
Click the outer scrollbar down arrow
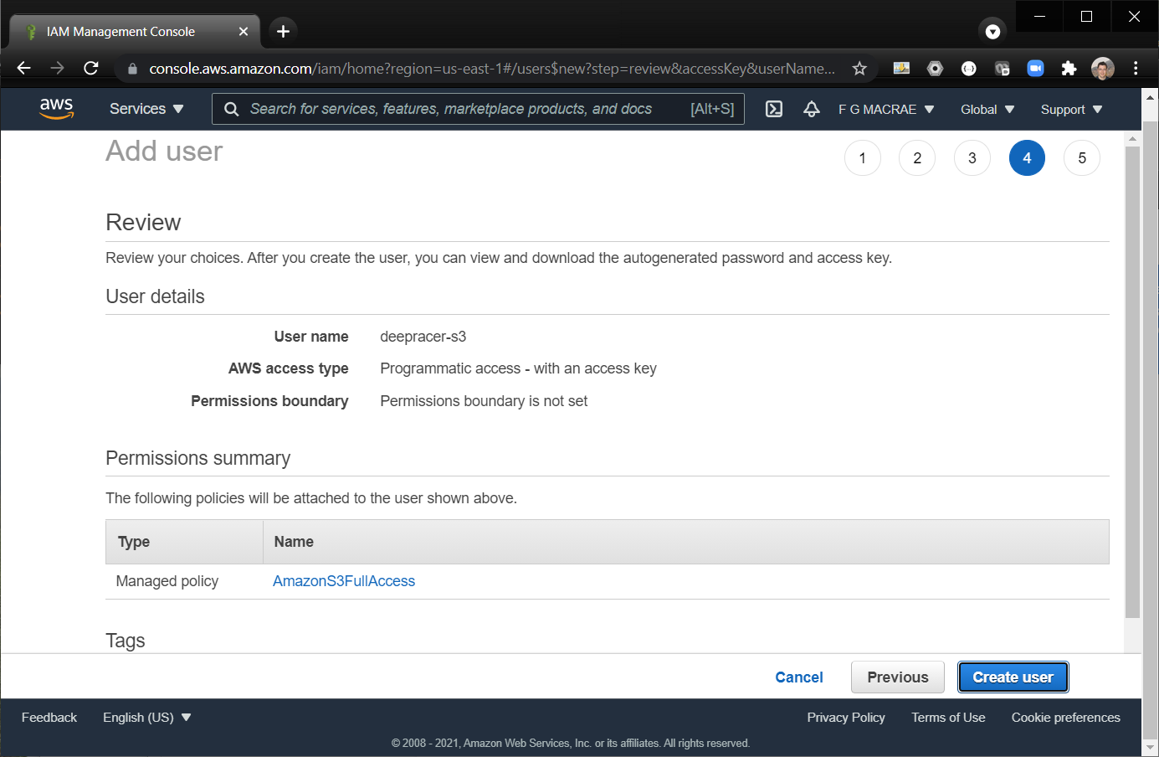point(1151,747)
